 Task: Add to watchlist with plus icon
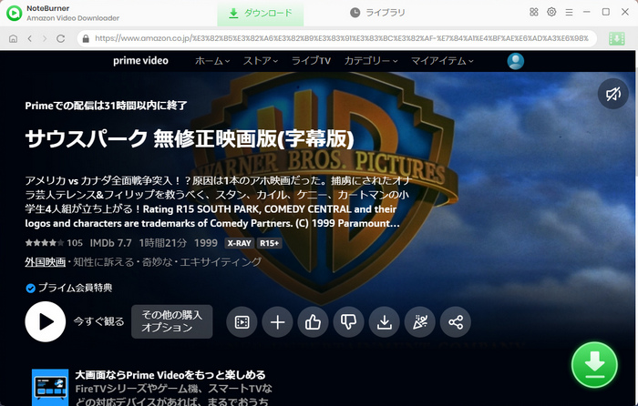pyautogui.click(x=277, y=322)
